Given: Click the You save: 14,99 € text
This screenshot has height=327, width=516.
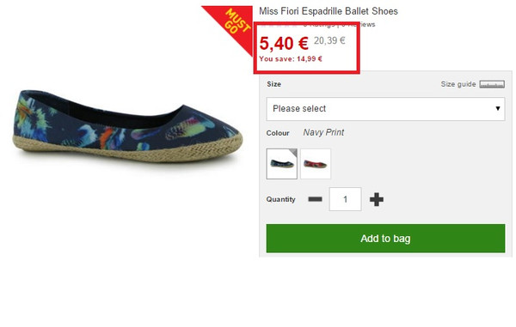Looking at the screenshot, I should point(291,59).
